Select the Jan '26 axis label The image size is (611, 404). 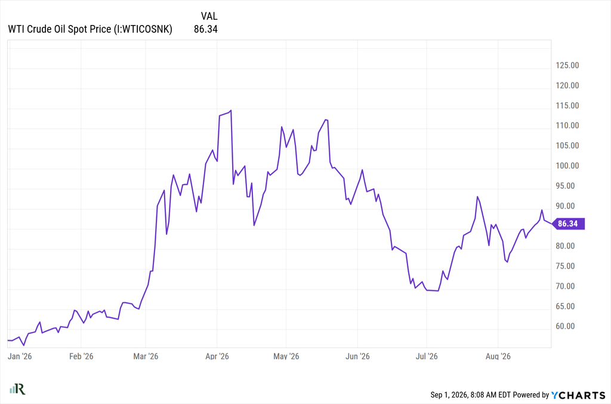pyautogui.click(x=20, y=356)
